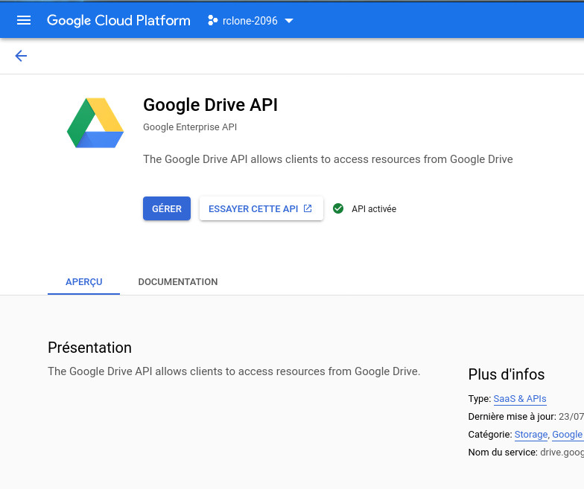Click the Dernière mise à jour label
The image size is (584, 489).
click(x=512, y=417)
